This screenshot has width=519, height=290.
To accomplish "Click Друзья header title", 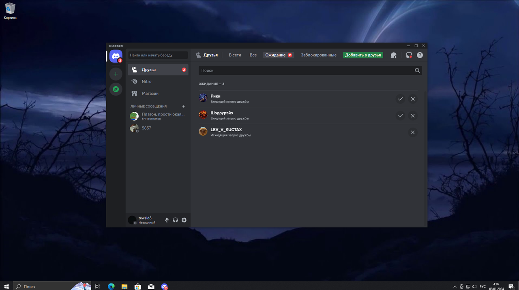I will click(x=210, y=55).
